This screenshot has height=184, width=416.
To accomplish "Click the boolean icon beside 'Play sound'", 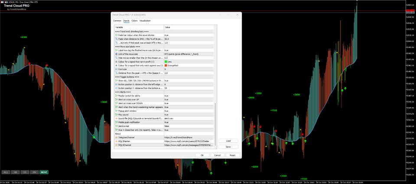I will [x=116, y=115].
